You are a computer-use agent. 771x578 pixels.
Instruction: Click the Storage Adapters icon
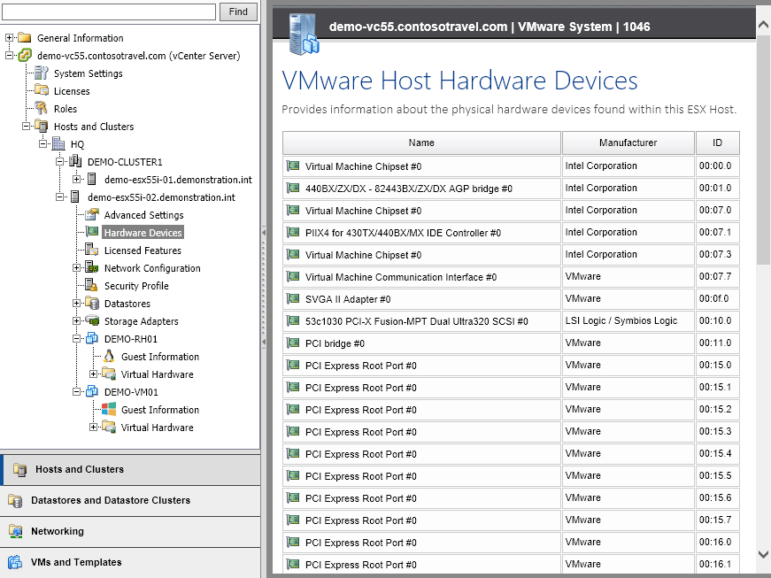(92, 320)
